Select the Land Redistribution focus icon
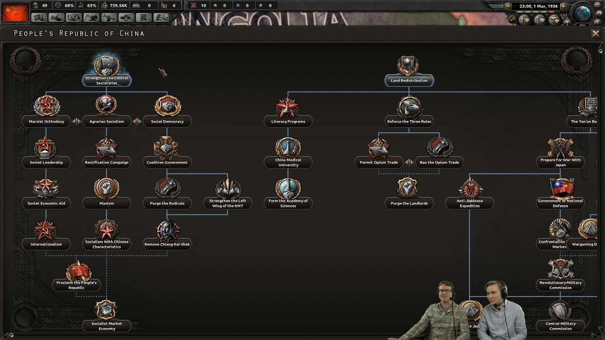Screen dimensions: 605x340 click(408, 65)
